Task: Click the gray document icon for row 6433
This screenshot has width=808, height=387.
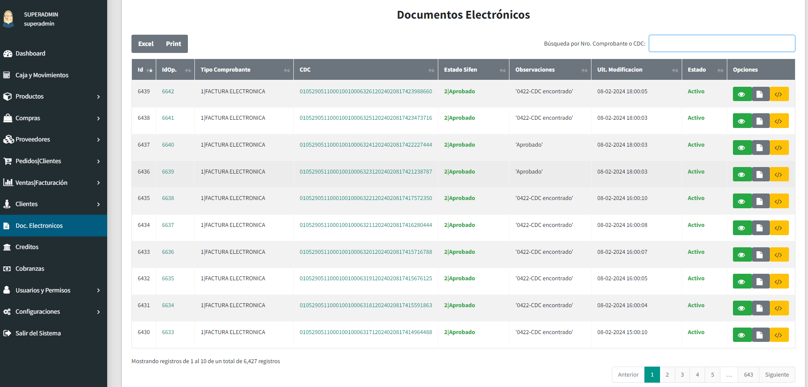Action: point(760,255)
